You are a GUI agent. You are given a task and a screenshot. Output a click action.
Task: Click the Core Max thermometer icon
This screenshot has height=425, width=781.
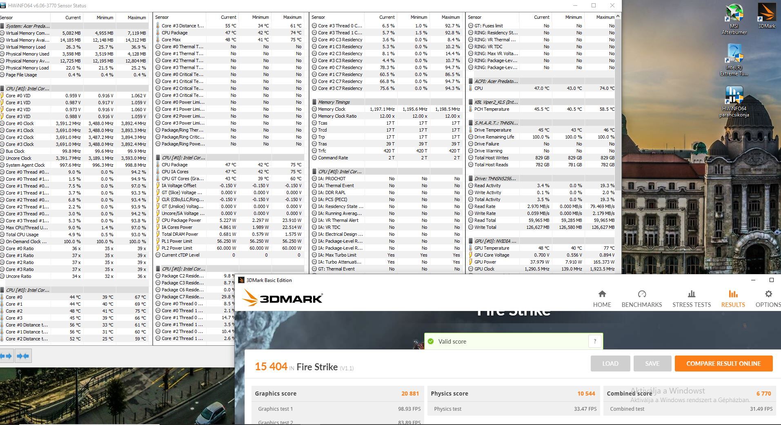click(x=158, y=40)
